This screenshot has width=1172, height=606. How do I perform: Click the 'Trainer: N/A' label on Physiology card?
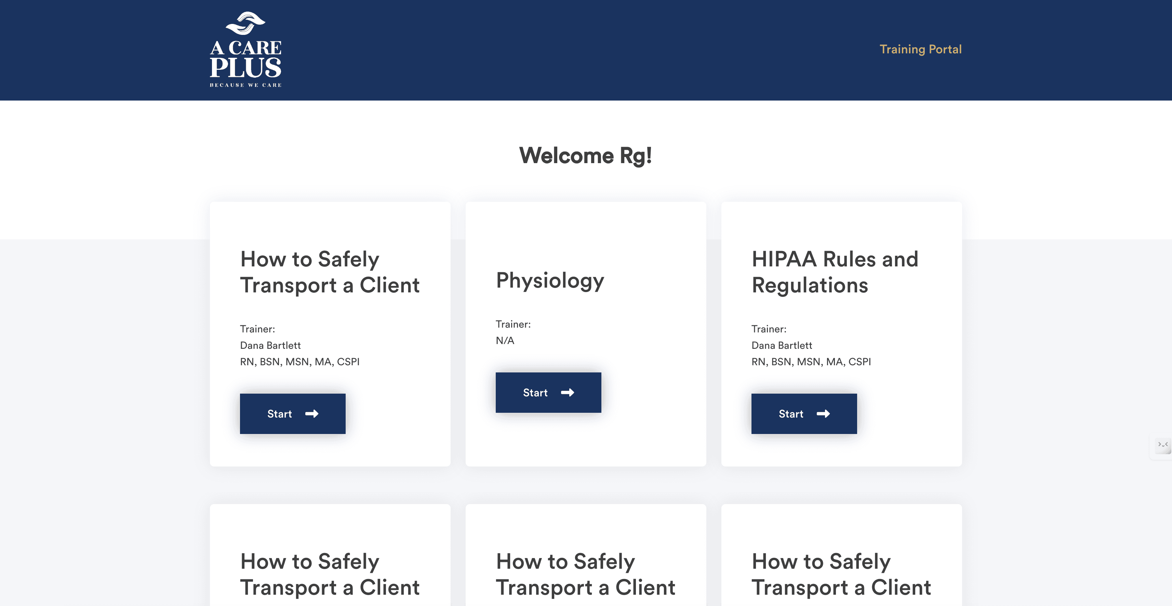click(513, 332)
